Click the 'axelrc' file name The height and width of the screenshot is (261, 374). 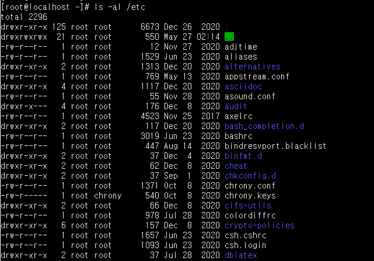[x=239, y=116]
